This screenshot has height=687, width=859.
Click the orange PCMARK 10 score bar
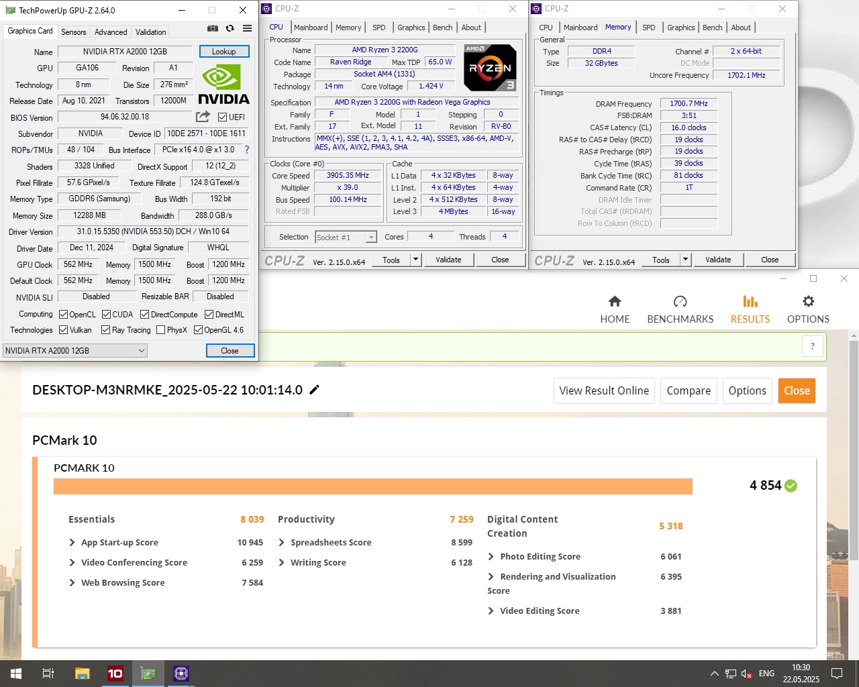373,486
